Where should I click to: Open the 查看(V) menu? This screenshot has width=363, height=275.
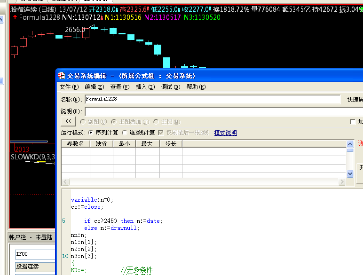tap(120, 87)
